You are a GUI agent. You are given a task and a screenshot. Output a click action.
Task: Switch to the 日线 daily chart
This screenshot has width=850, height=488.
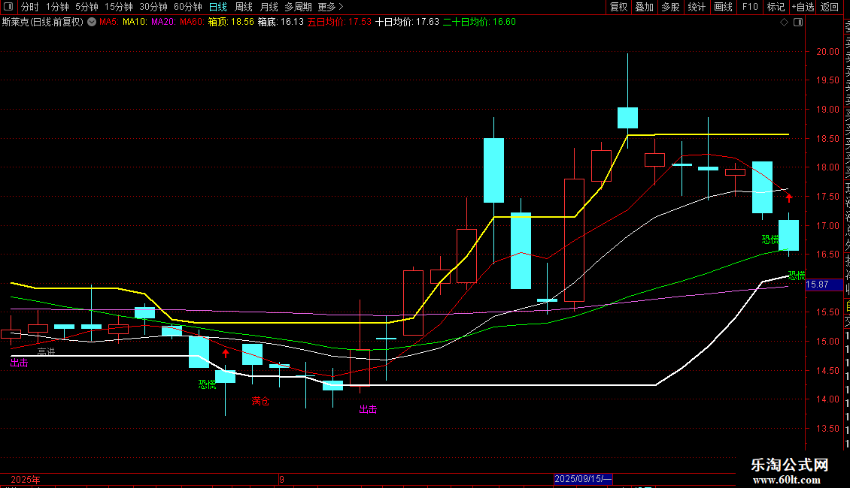pyautogui.click(x=218, y=7)
